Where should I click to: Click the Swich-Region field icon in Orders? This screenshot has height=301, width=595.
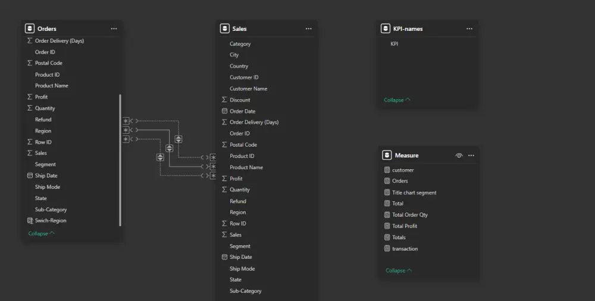30,220
